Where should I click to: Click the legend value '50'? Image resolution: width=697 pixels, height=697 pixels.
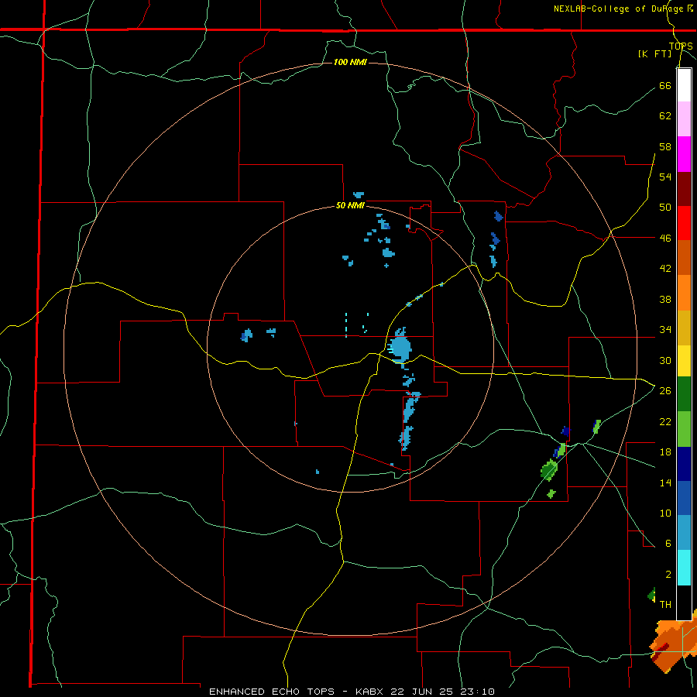[x=665, y=208]
